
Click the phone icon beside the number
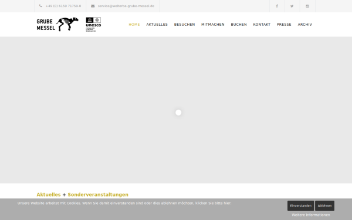tap(40, 6)
